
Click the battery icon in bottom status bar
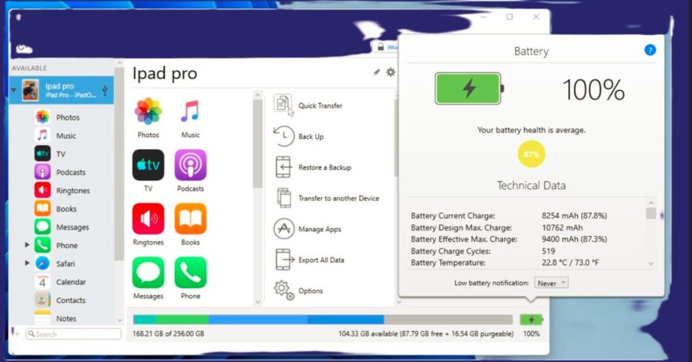pos(531,319)
